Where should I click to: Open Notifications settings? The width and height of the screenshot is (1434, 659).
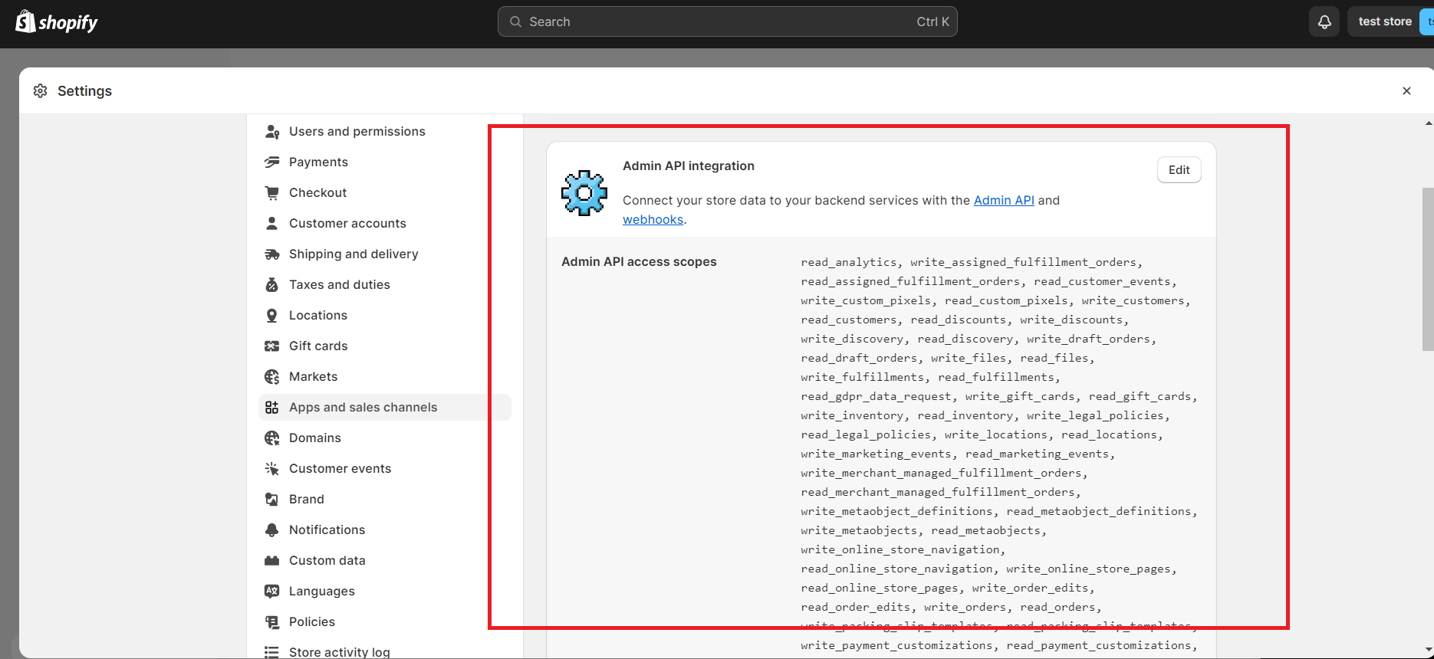(385, 530)
